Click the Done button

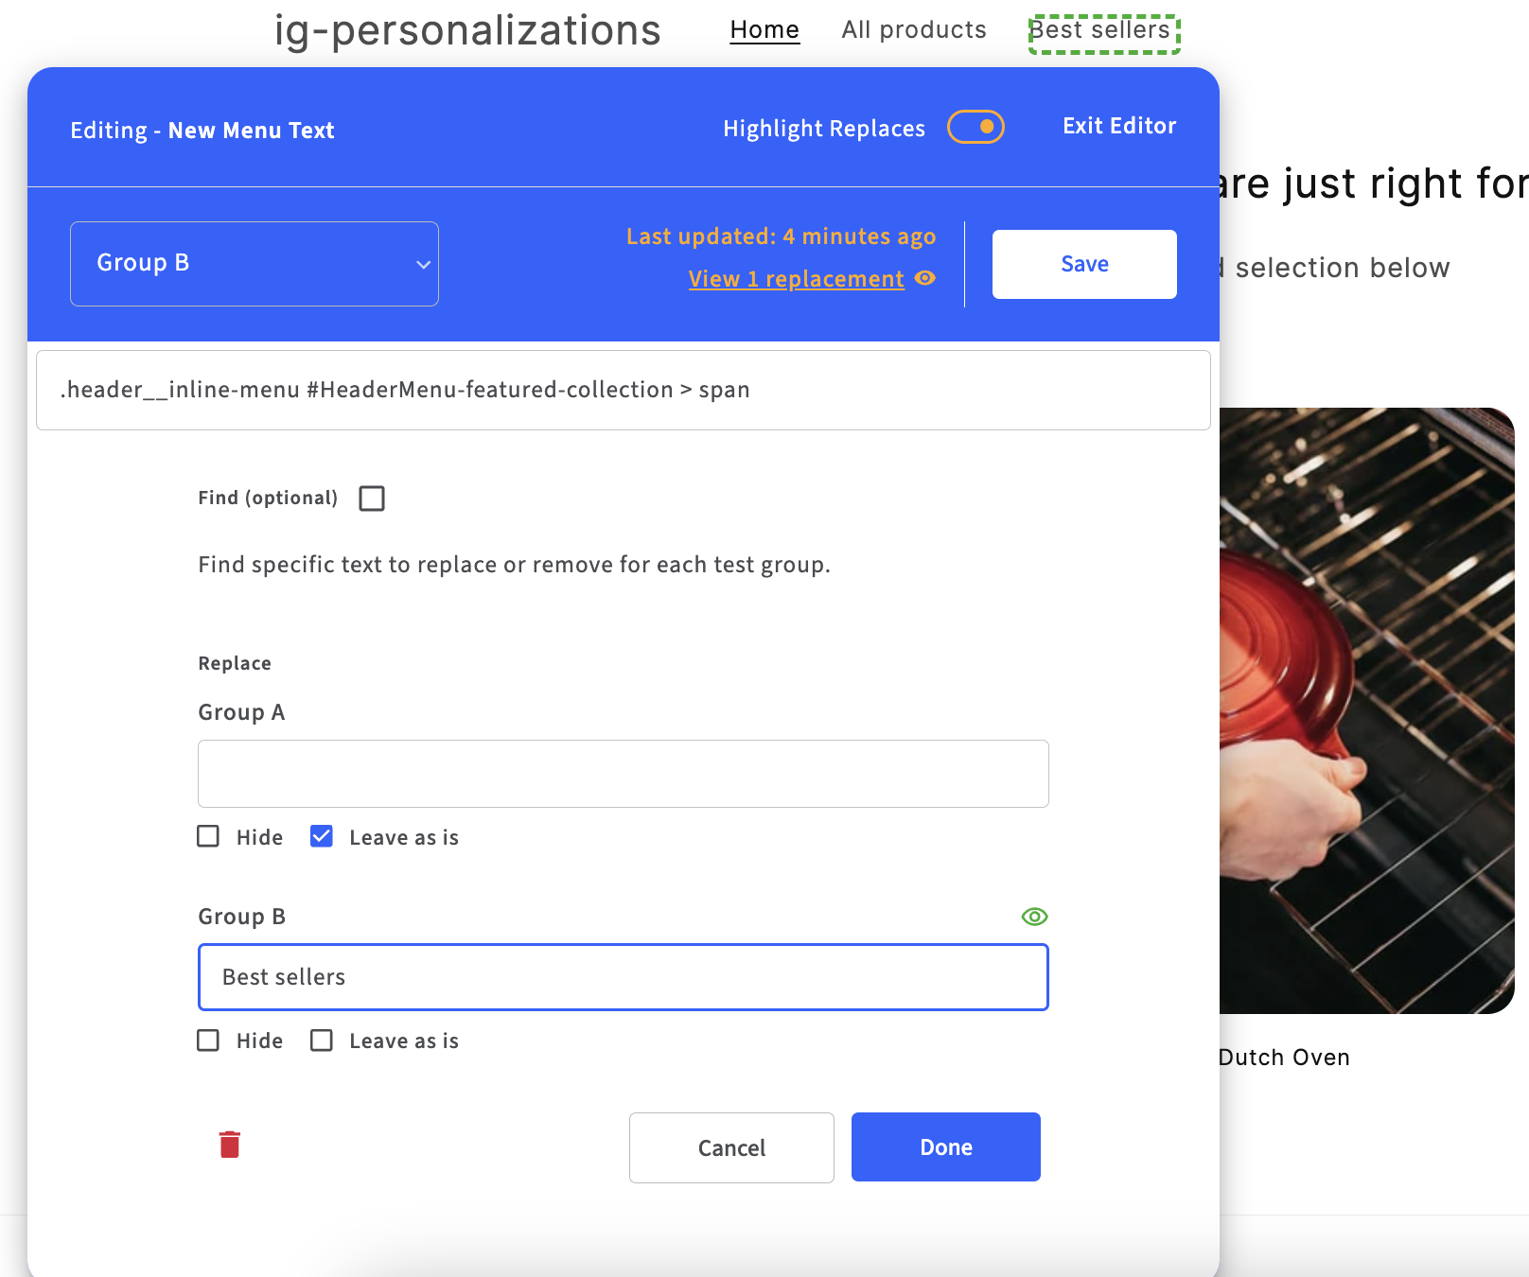tap(945, 1147)
